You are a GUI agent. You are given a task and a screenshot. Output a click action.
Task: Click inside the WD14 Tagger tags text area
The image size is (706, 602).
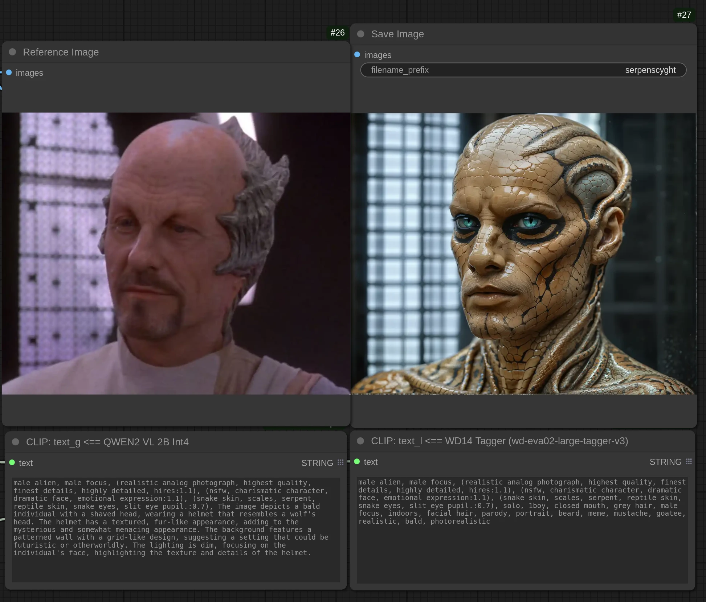click(x=522, y=529)
